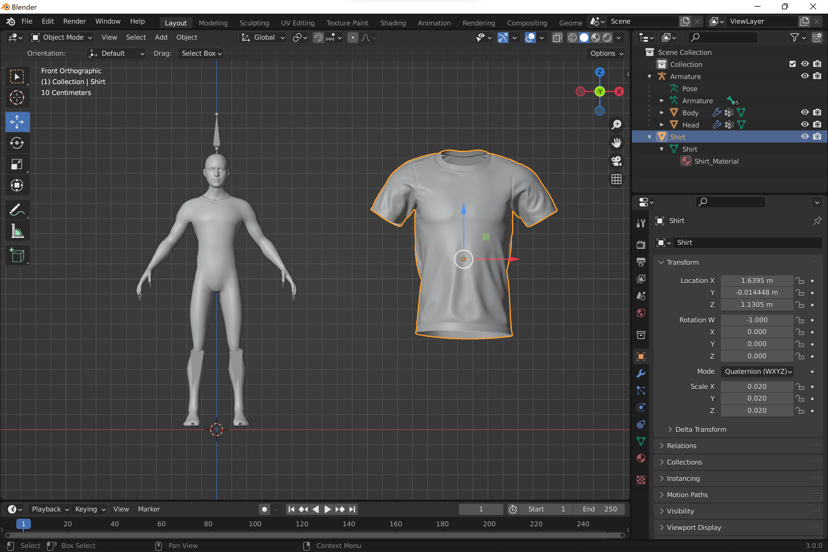Click the Scale X value field
Image resolution: width=828 pixels, height=552 pixels.
pos(757,386)
